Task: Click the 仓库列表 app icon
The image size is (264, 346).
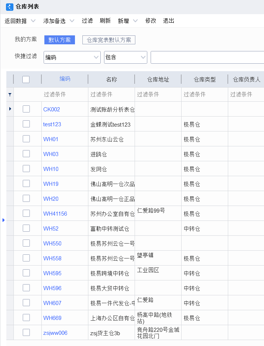Action: tap(9, 7)
